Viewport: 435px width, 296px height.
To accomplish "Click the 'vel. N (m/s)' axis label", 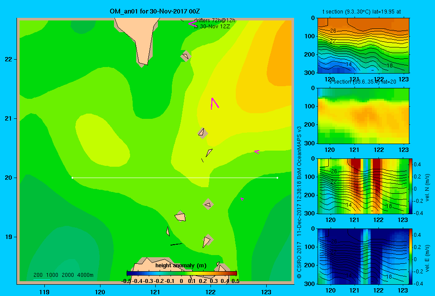I will (427, 188).
